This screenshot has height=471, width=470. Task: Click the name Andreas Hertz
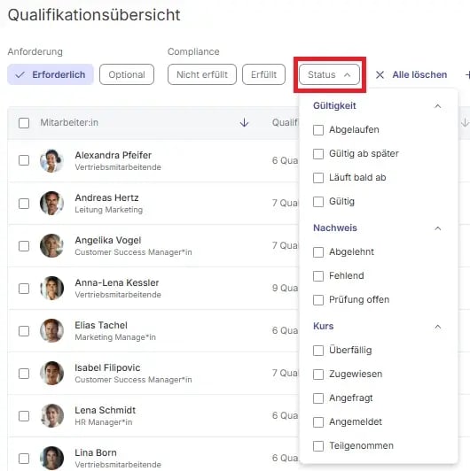pos(106,197)
